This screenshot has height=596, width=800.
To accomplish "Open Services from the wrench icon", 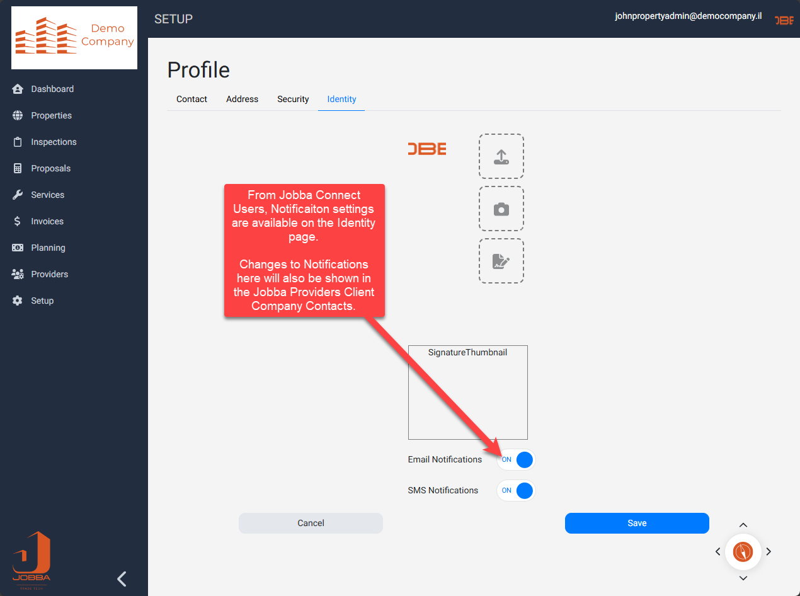I will point(18,195).
